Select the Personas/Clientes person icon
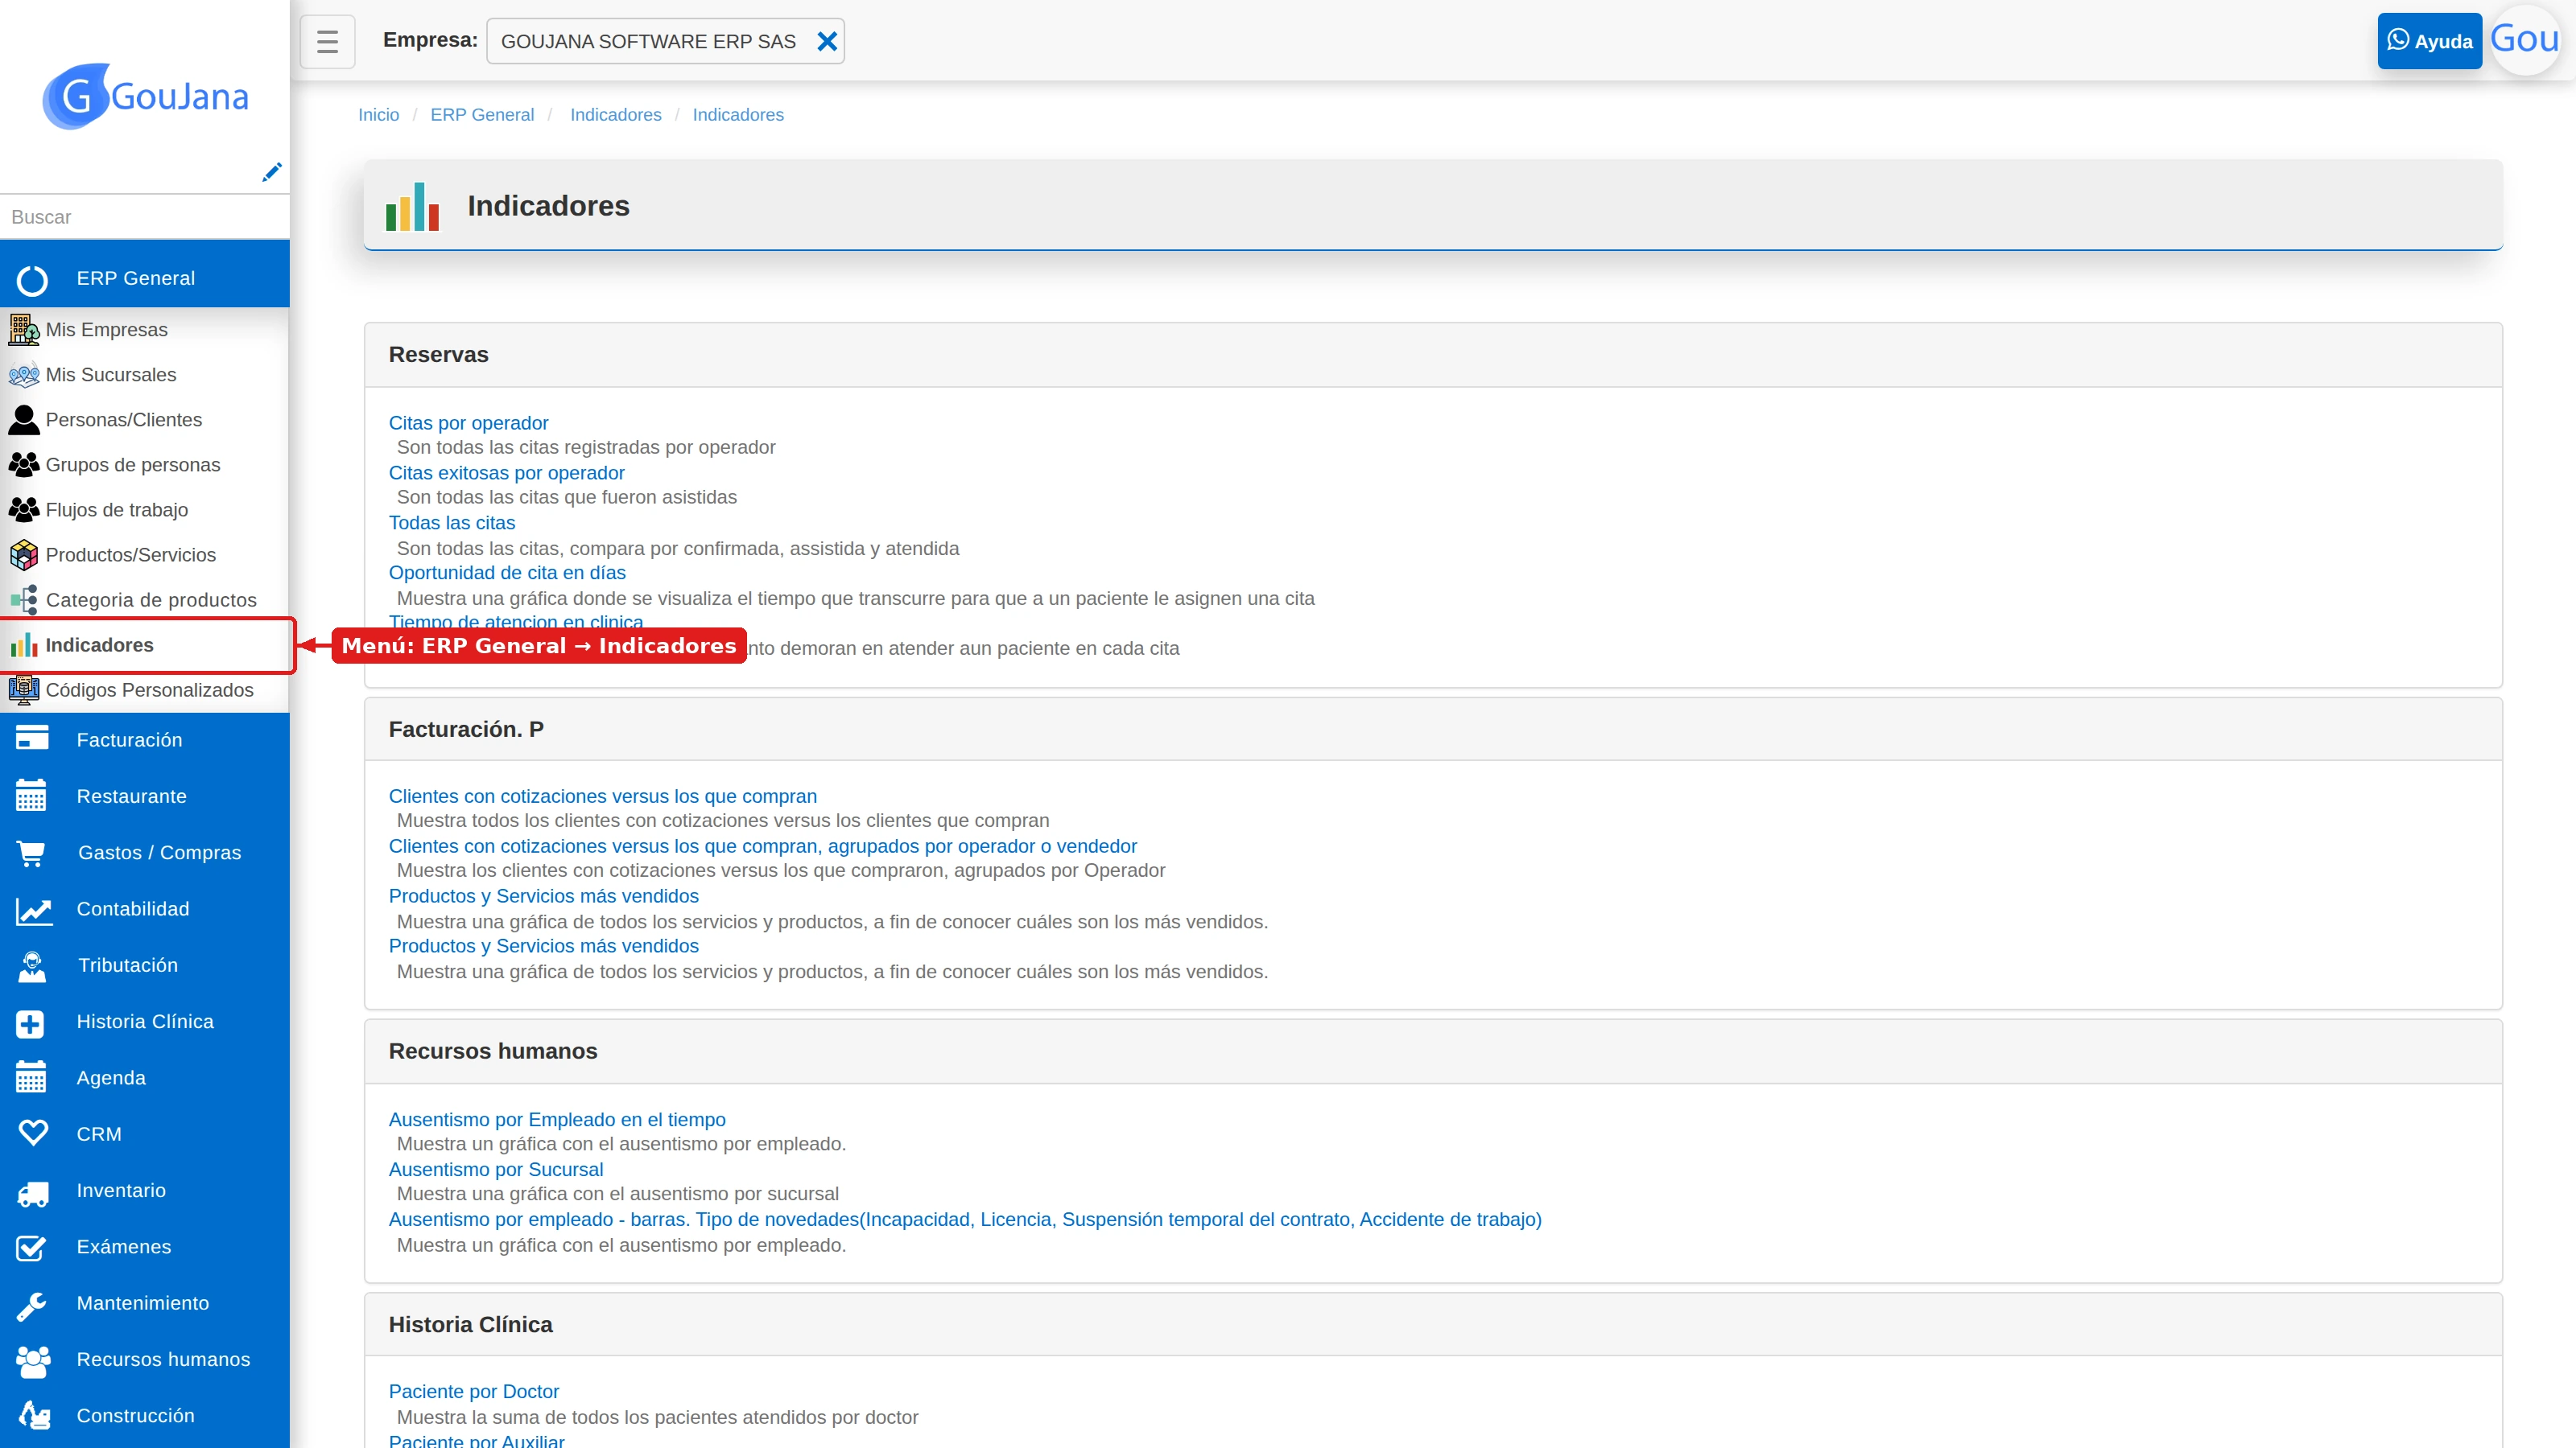The width and height of the screenshot is (2576, 1448). 24,420
